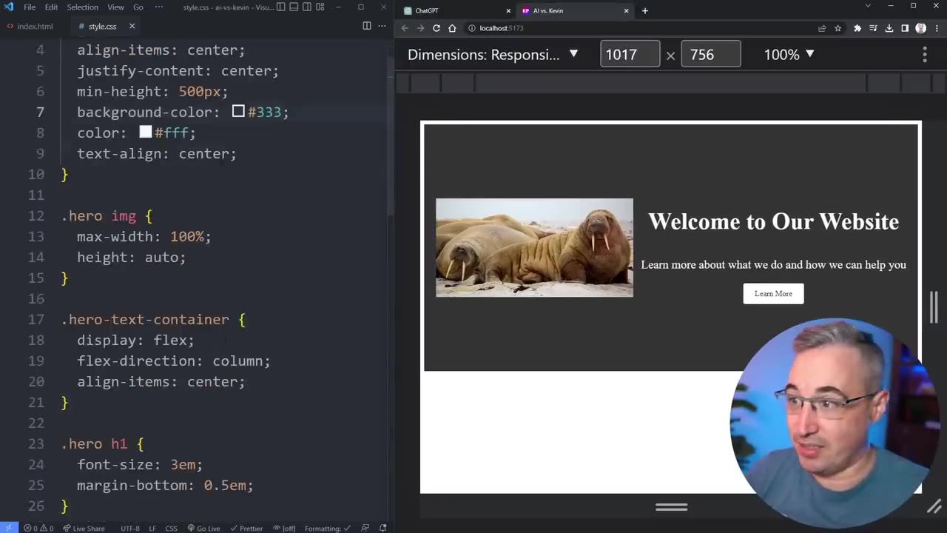947x533 pixels.
Task: View site information icon in address bar
Action: coord(472,28)
